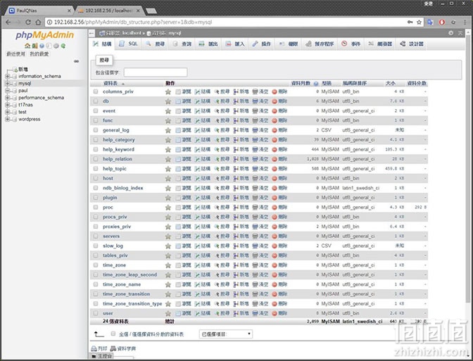Click the filter containing word input field
This screenshot has width=473, height=361.
tap(156, 72)
